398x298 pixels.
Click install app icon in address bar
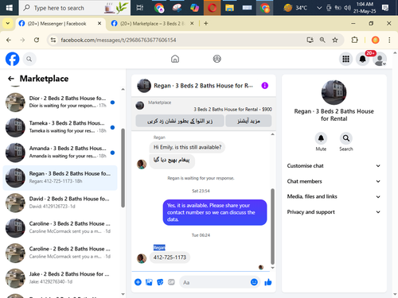[x=310, y=40]
